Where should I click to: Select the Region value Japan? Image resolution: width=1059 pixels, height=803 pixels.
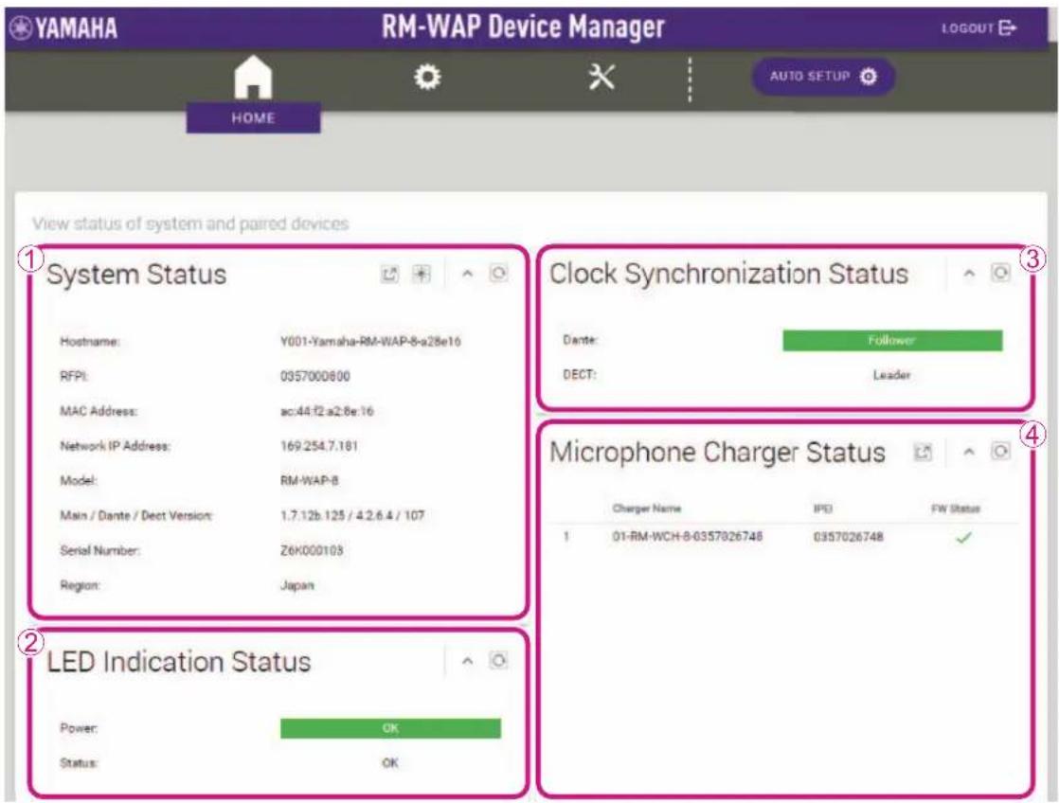(x=297, y=585)
